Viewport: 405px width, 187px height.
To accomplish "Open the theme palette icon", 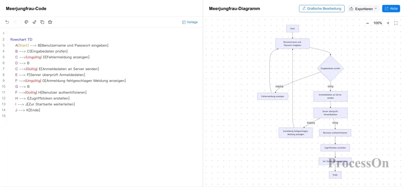I will pyautogui.click(x=26, y=22).
